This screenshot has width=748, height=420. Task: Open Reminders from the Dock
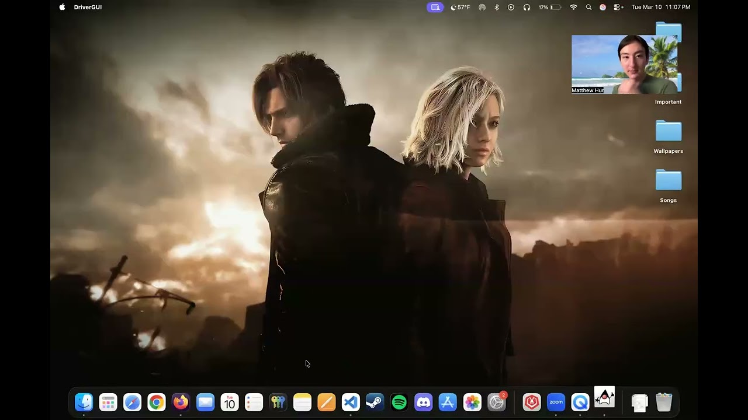point(254,402)
